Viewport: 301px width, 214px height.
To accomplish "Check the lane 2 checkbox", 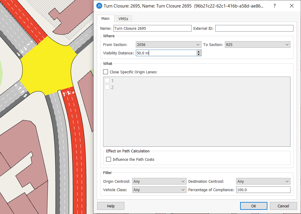I will point(107,87).
